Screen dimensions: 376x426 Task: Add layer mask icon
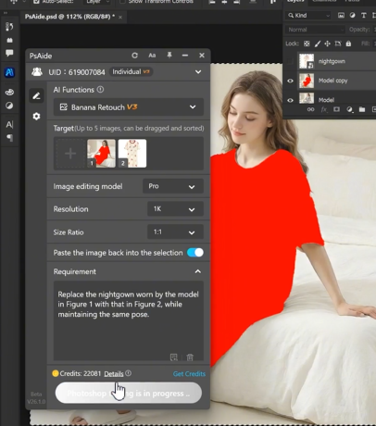(336, 109)
